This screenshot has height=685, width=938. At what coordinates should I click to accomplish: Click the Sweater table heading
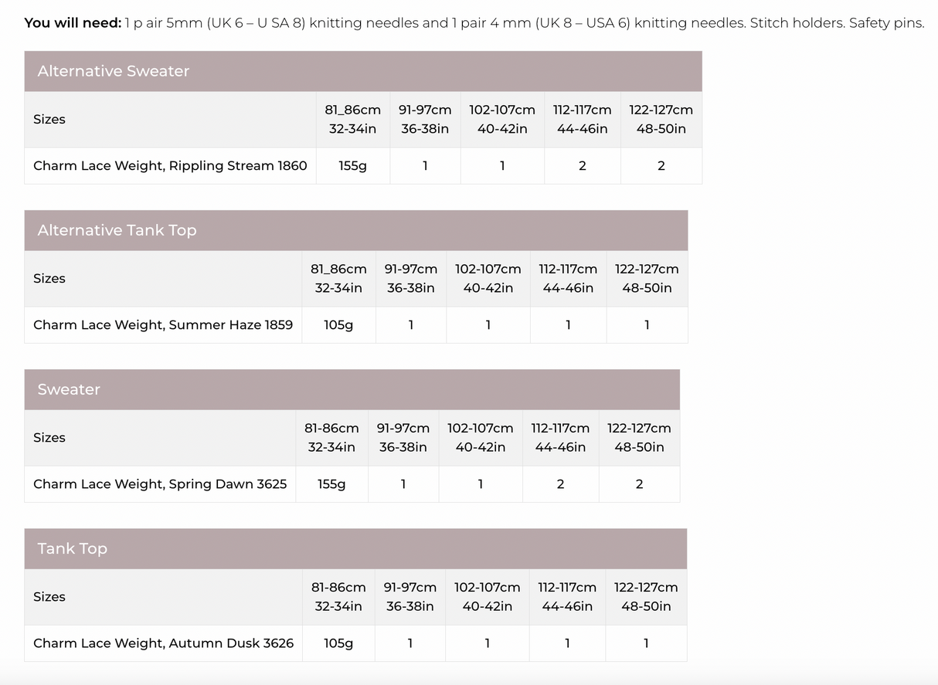pyautogui.click(x=69, y=389)
